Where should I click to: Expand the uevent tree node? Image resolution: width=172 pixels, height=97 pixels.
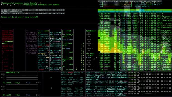tap(68, 31)
